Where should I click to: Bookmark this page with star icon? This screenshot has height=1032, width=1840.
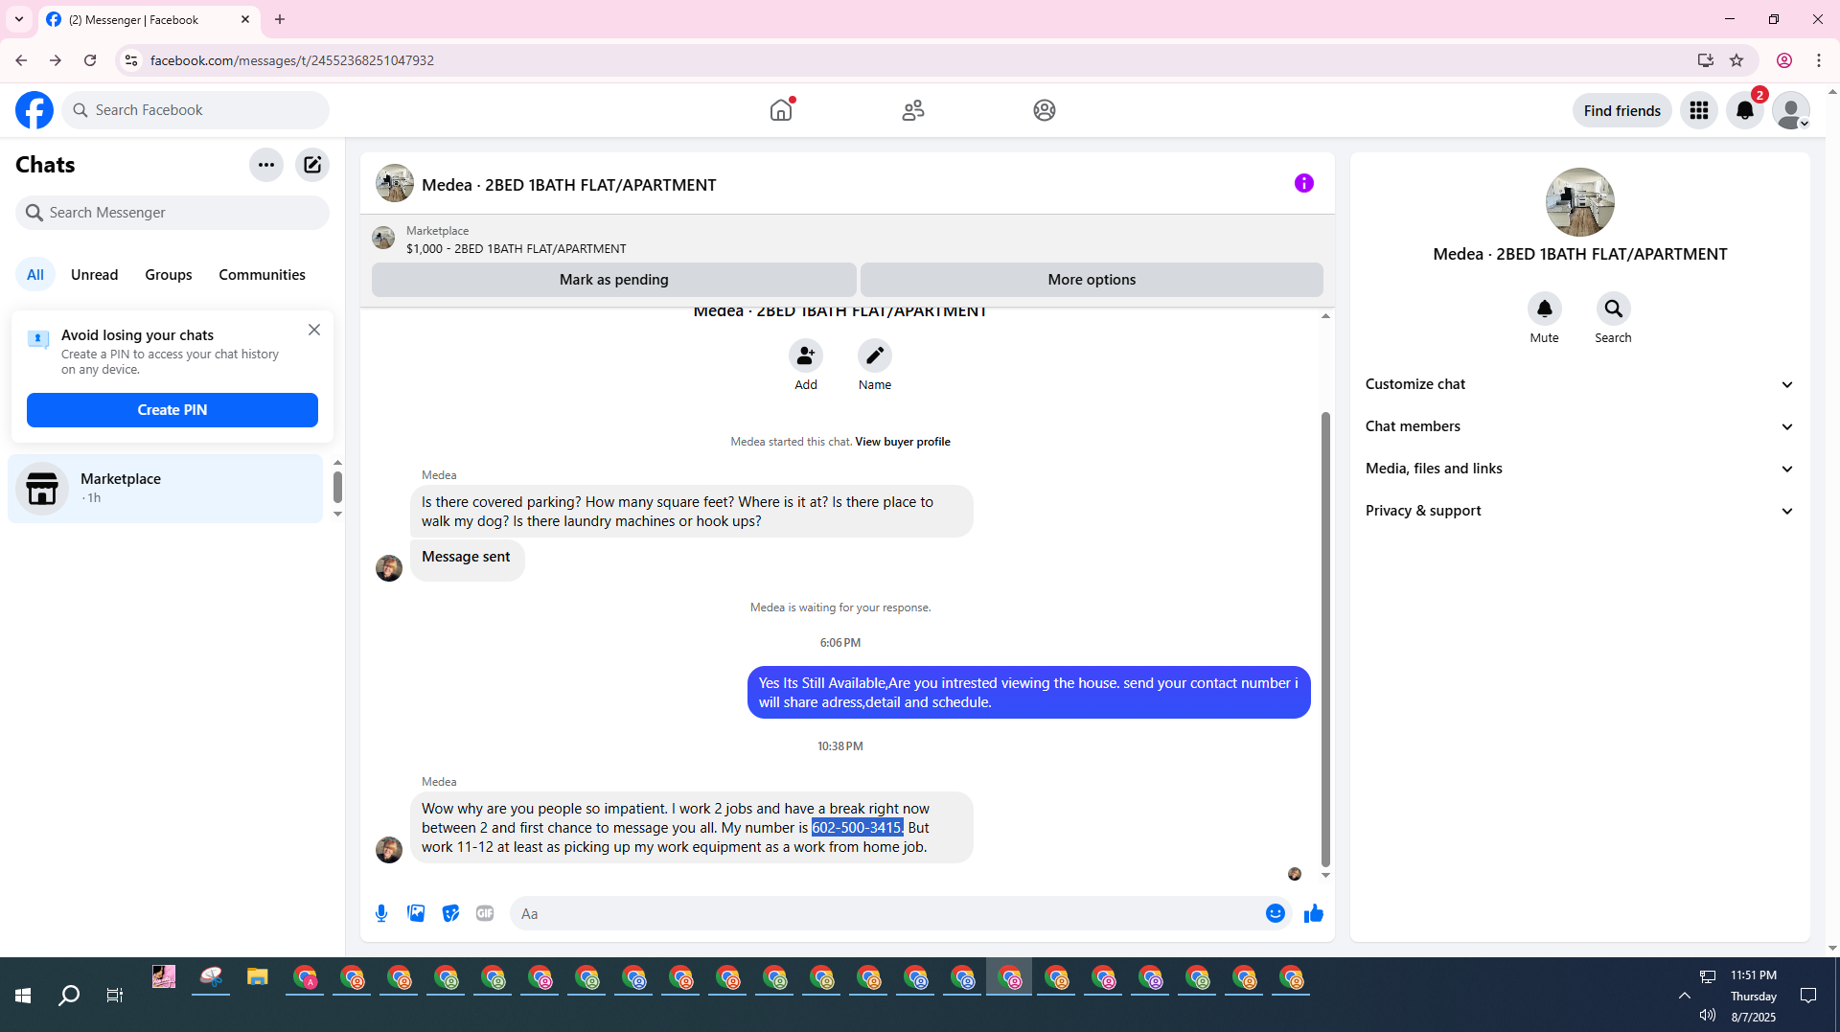[x=1736, y=60]
